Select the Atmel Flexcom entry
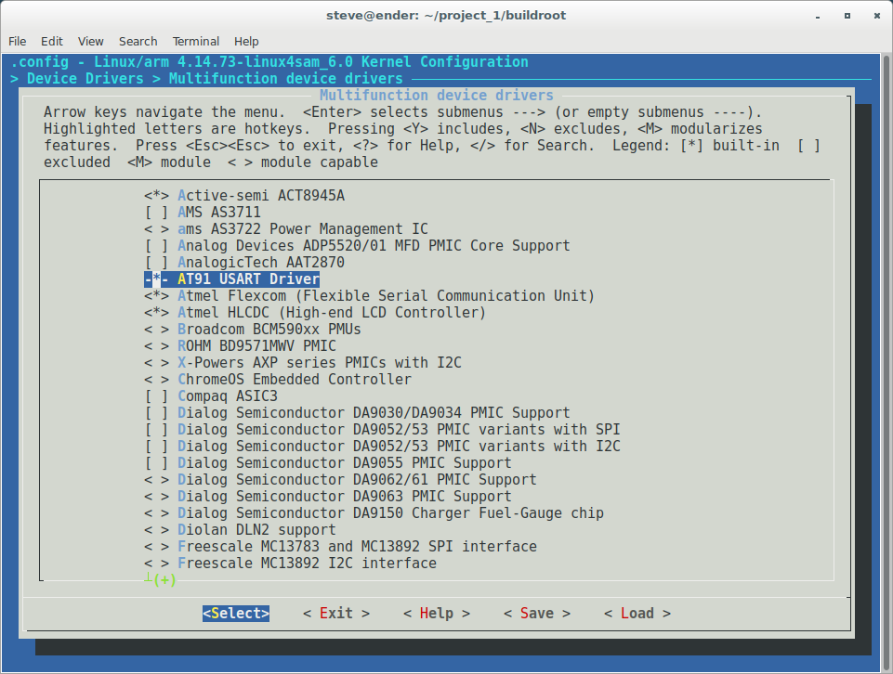The height and width of the screenshot is (674, 893). [x=386, y=296]
